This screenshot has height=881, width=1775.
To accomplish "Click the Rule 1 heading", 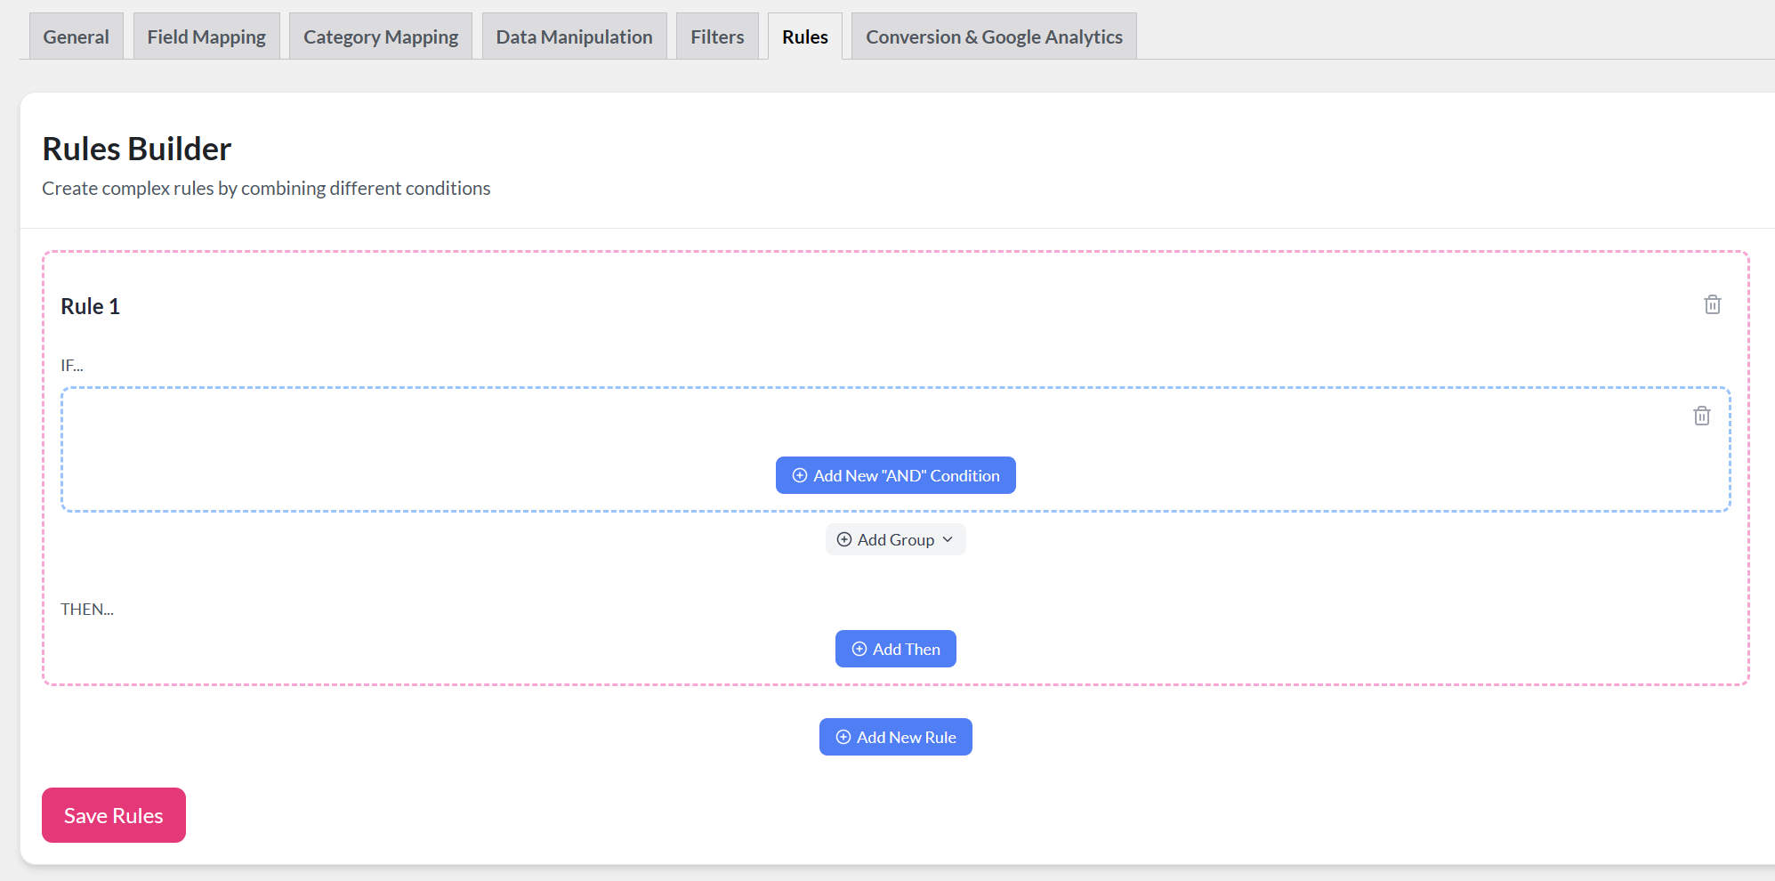I will [x=90, y=307].
